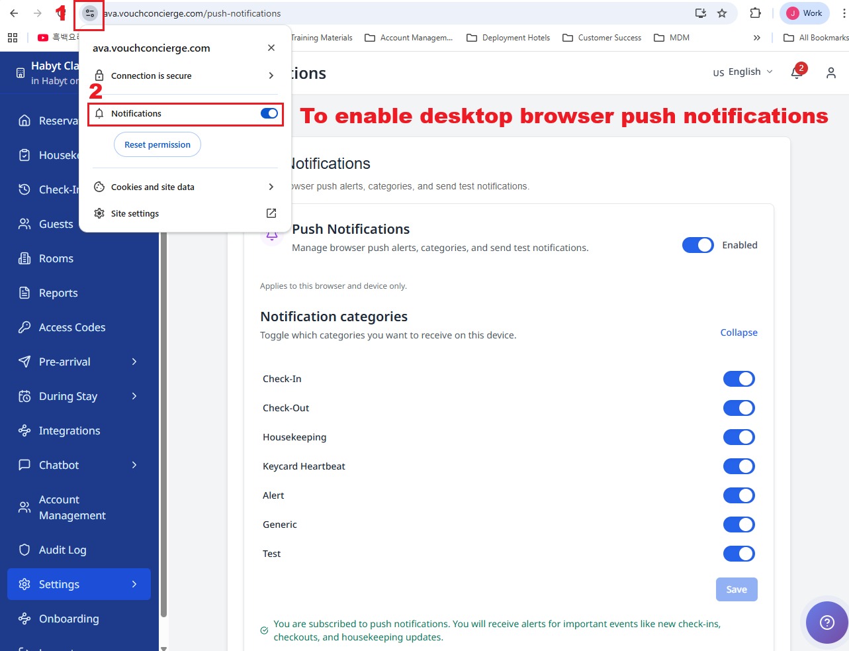The height and width of the screenshot is (651, 849).
Task: Click the Reset permission button
Action: [x=157, y=144]
